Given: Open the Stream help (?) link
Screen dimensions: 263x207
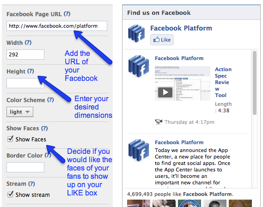Looking at the screenshot, I should click(x=31, y=184).
